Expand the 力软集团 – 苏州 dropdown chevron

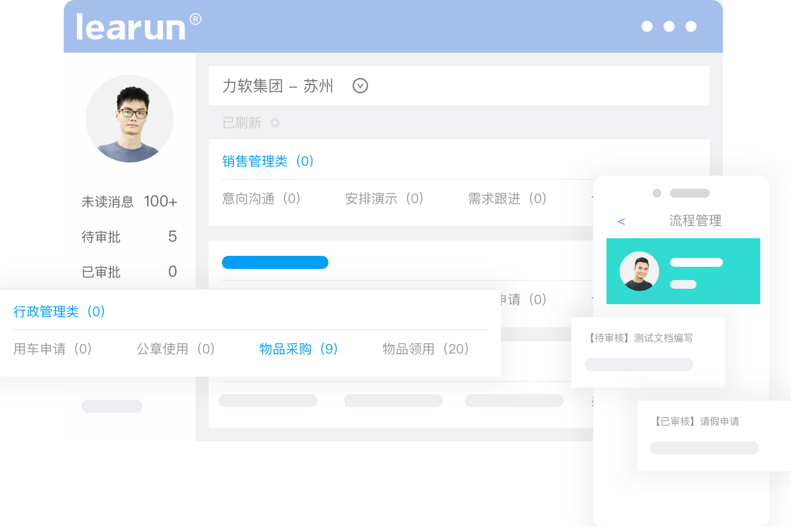(x=360, y=86)
